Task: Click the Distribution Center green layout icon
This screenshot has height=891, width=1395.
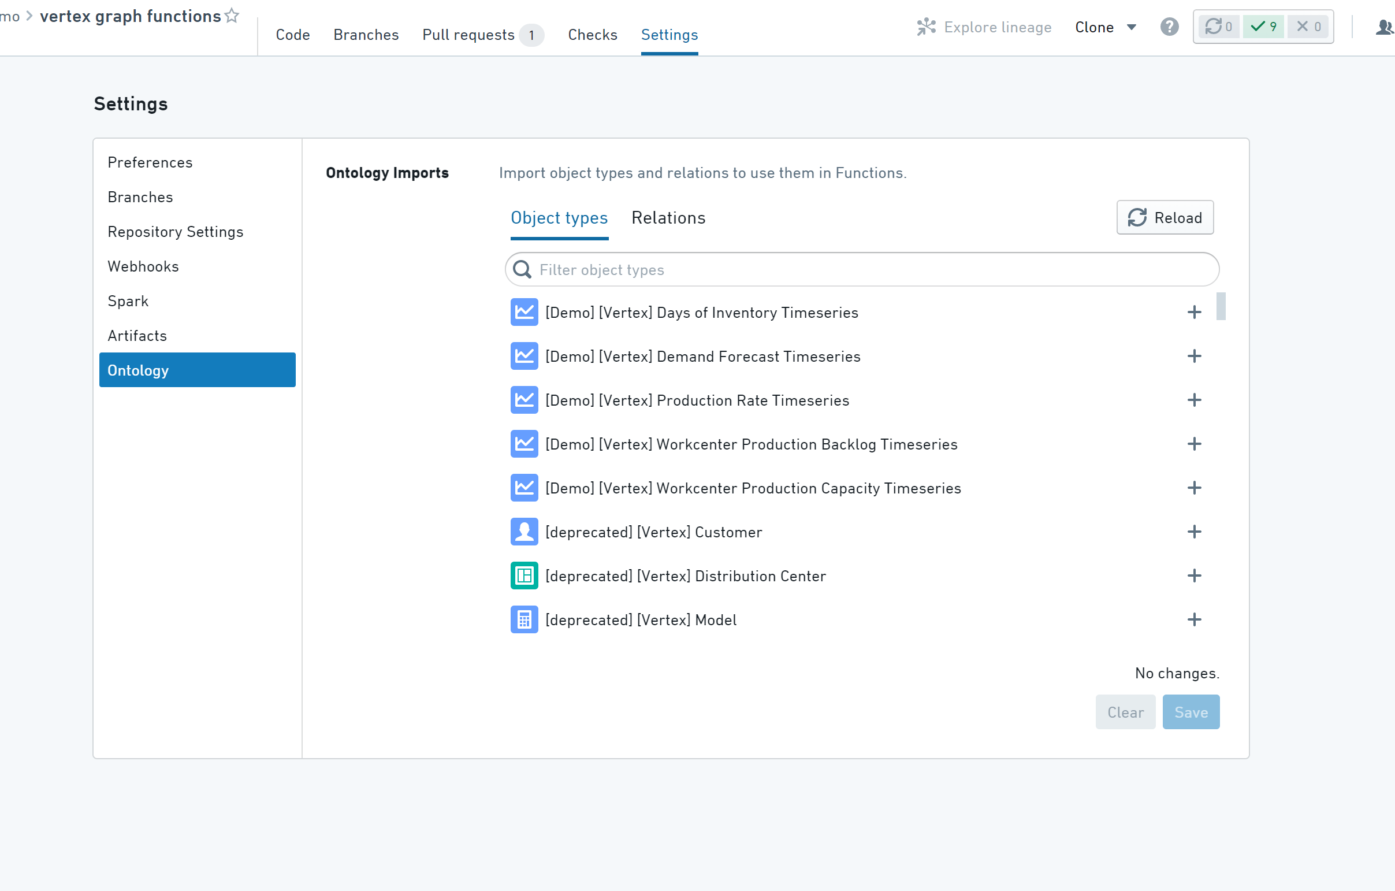Action: click(x=524, y=576)
